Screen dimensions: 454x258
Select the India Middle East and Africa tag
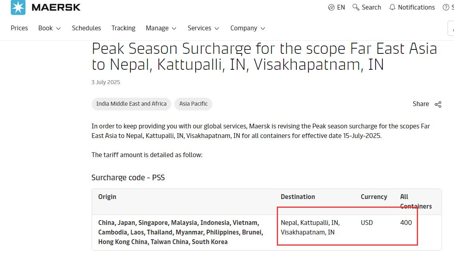(x=132, y=104)
